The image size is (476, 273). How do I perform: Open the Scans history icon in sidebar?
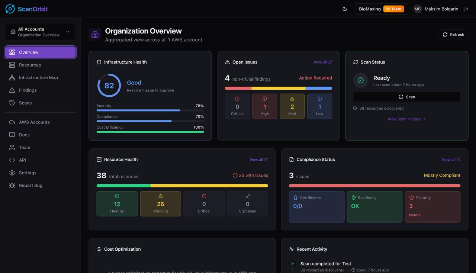tap(12, 103)
